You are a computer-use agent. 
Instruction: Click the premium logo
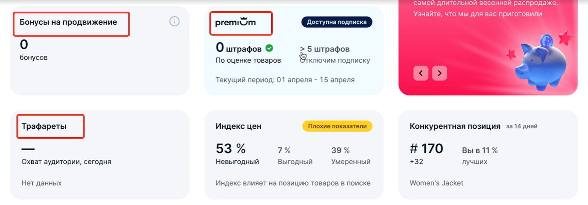(x=235, y=22)
